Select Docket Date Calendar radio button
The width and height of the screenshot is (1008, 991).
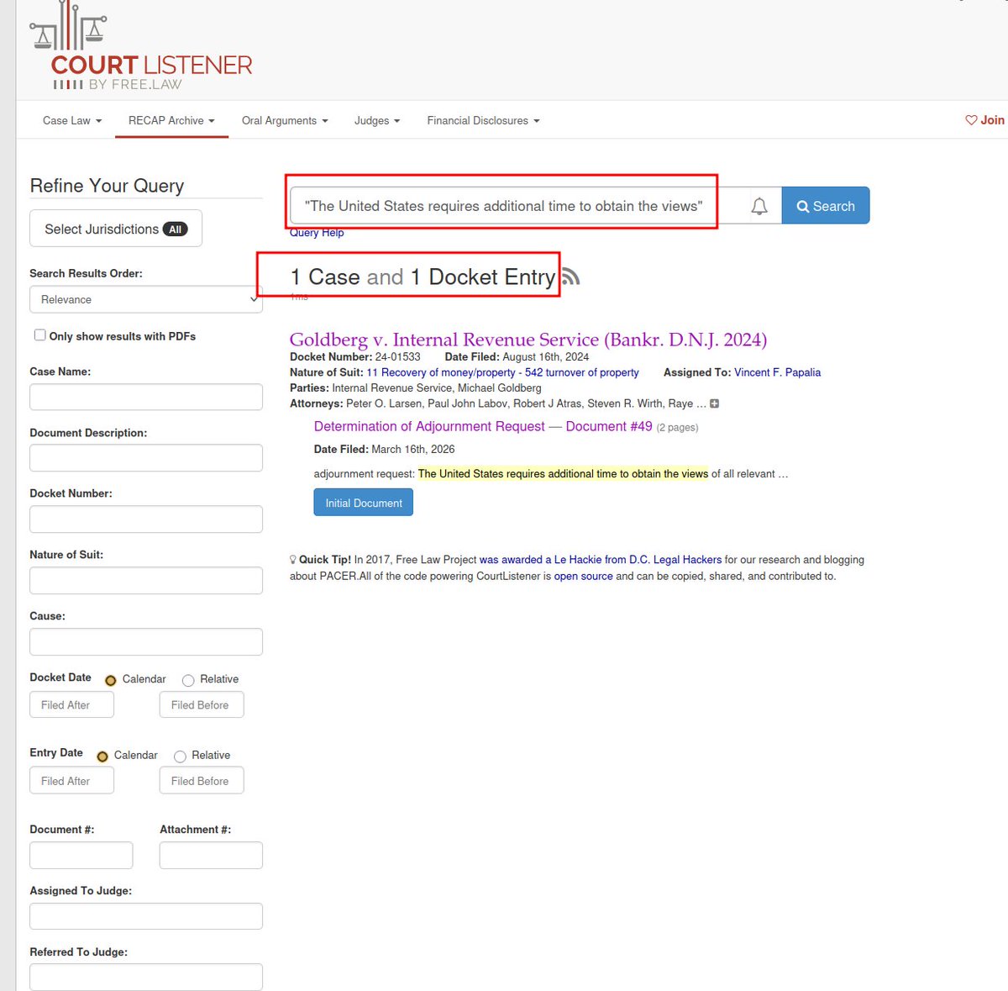point(110,680)
